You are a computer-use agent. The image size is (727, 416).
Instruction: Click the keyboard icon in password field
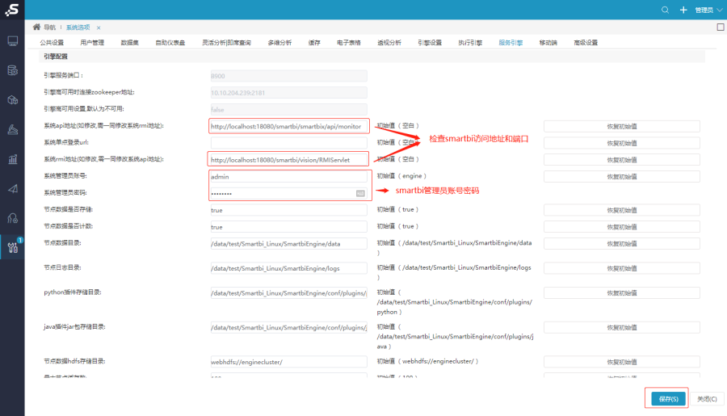[x=360, y=193]
